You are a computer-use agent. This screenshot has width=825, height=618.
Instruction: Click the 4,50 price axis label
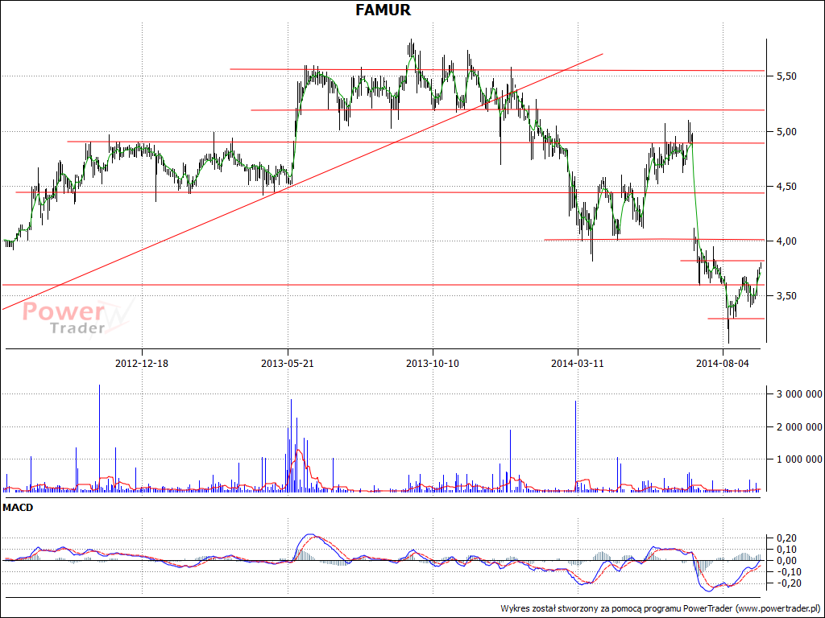[786, 187]
